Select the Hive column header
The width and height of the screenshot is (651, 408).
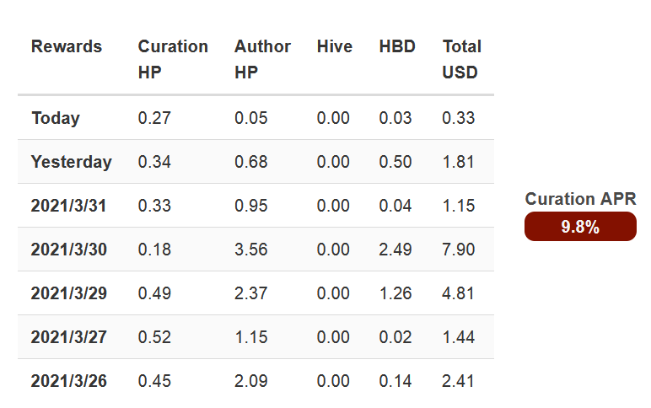pyautogui.click(x=334, y=46)
